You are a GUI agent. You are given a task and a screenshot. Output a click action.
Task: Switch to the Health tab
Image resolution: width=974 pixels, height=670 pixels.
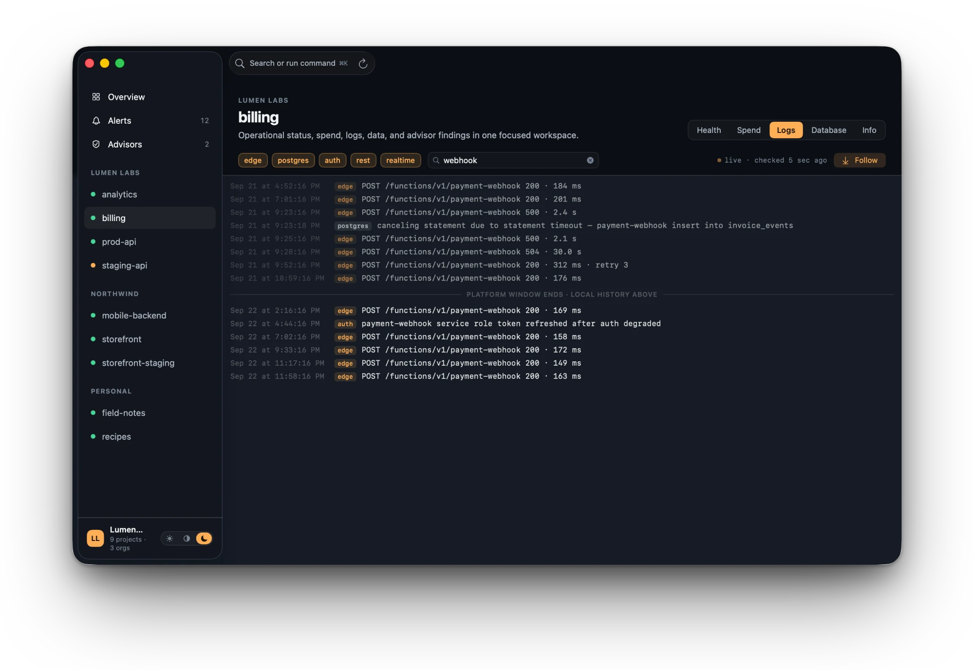(709, 130)
